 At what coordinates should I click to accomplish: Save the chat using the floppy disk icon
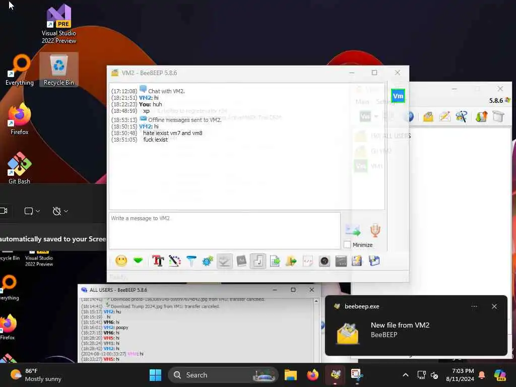point(374,262)
